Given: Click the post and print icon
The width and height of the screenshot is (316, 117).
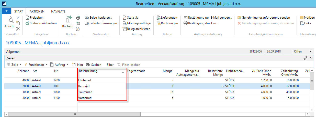Looking at the screenshot, I should (78, 18).
